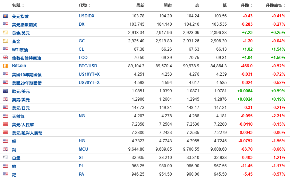
Task: Open the 鈀 palladium link
Action: tap(14, 175)
